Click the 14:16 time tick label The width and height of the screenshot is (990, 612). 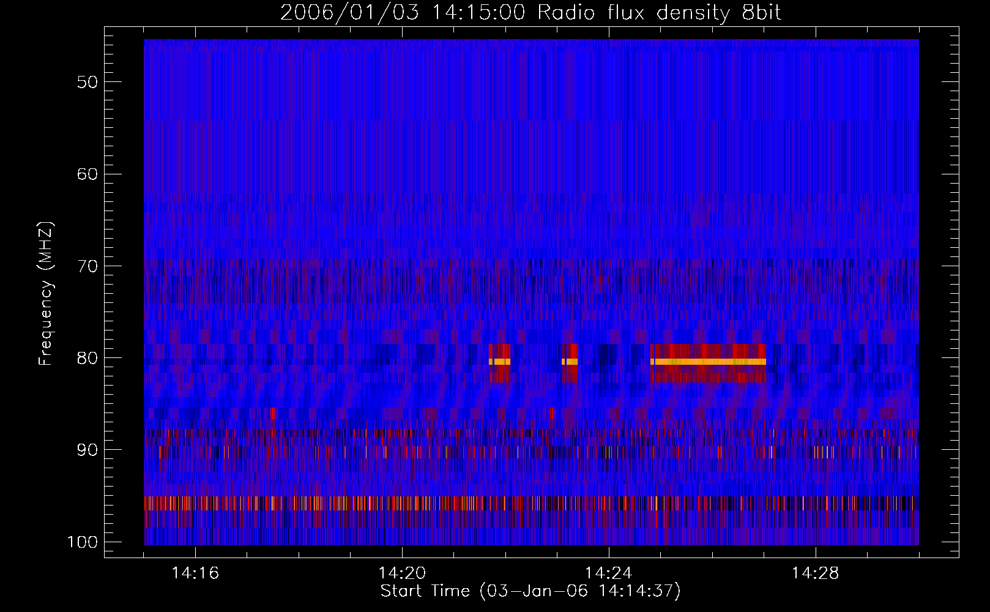click(195, 573)
